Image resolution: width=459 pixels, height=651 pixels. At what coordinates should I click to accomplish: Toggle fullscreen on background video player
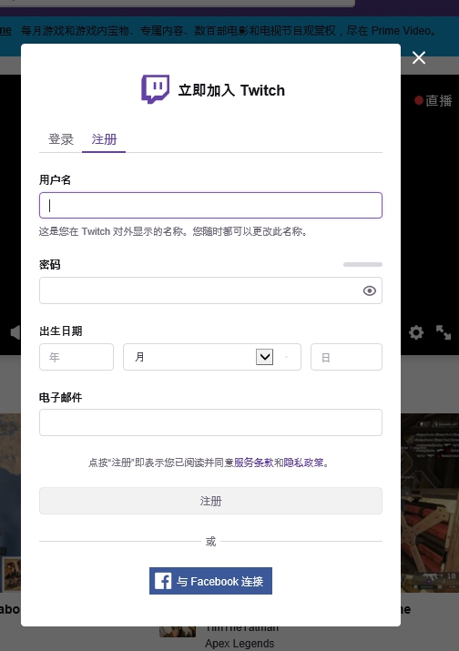pyautogui.click(x=444, y=332)
